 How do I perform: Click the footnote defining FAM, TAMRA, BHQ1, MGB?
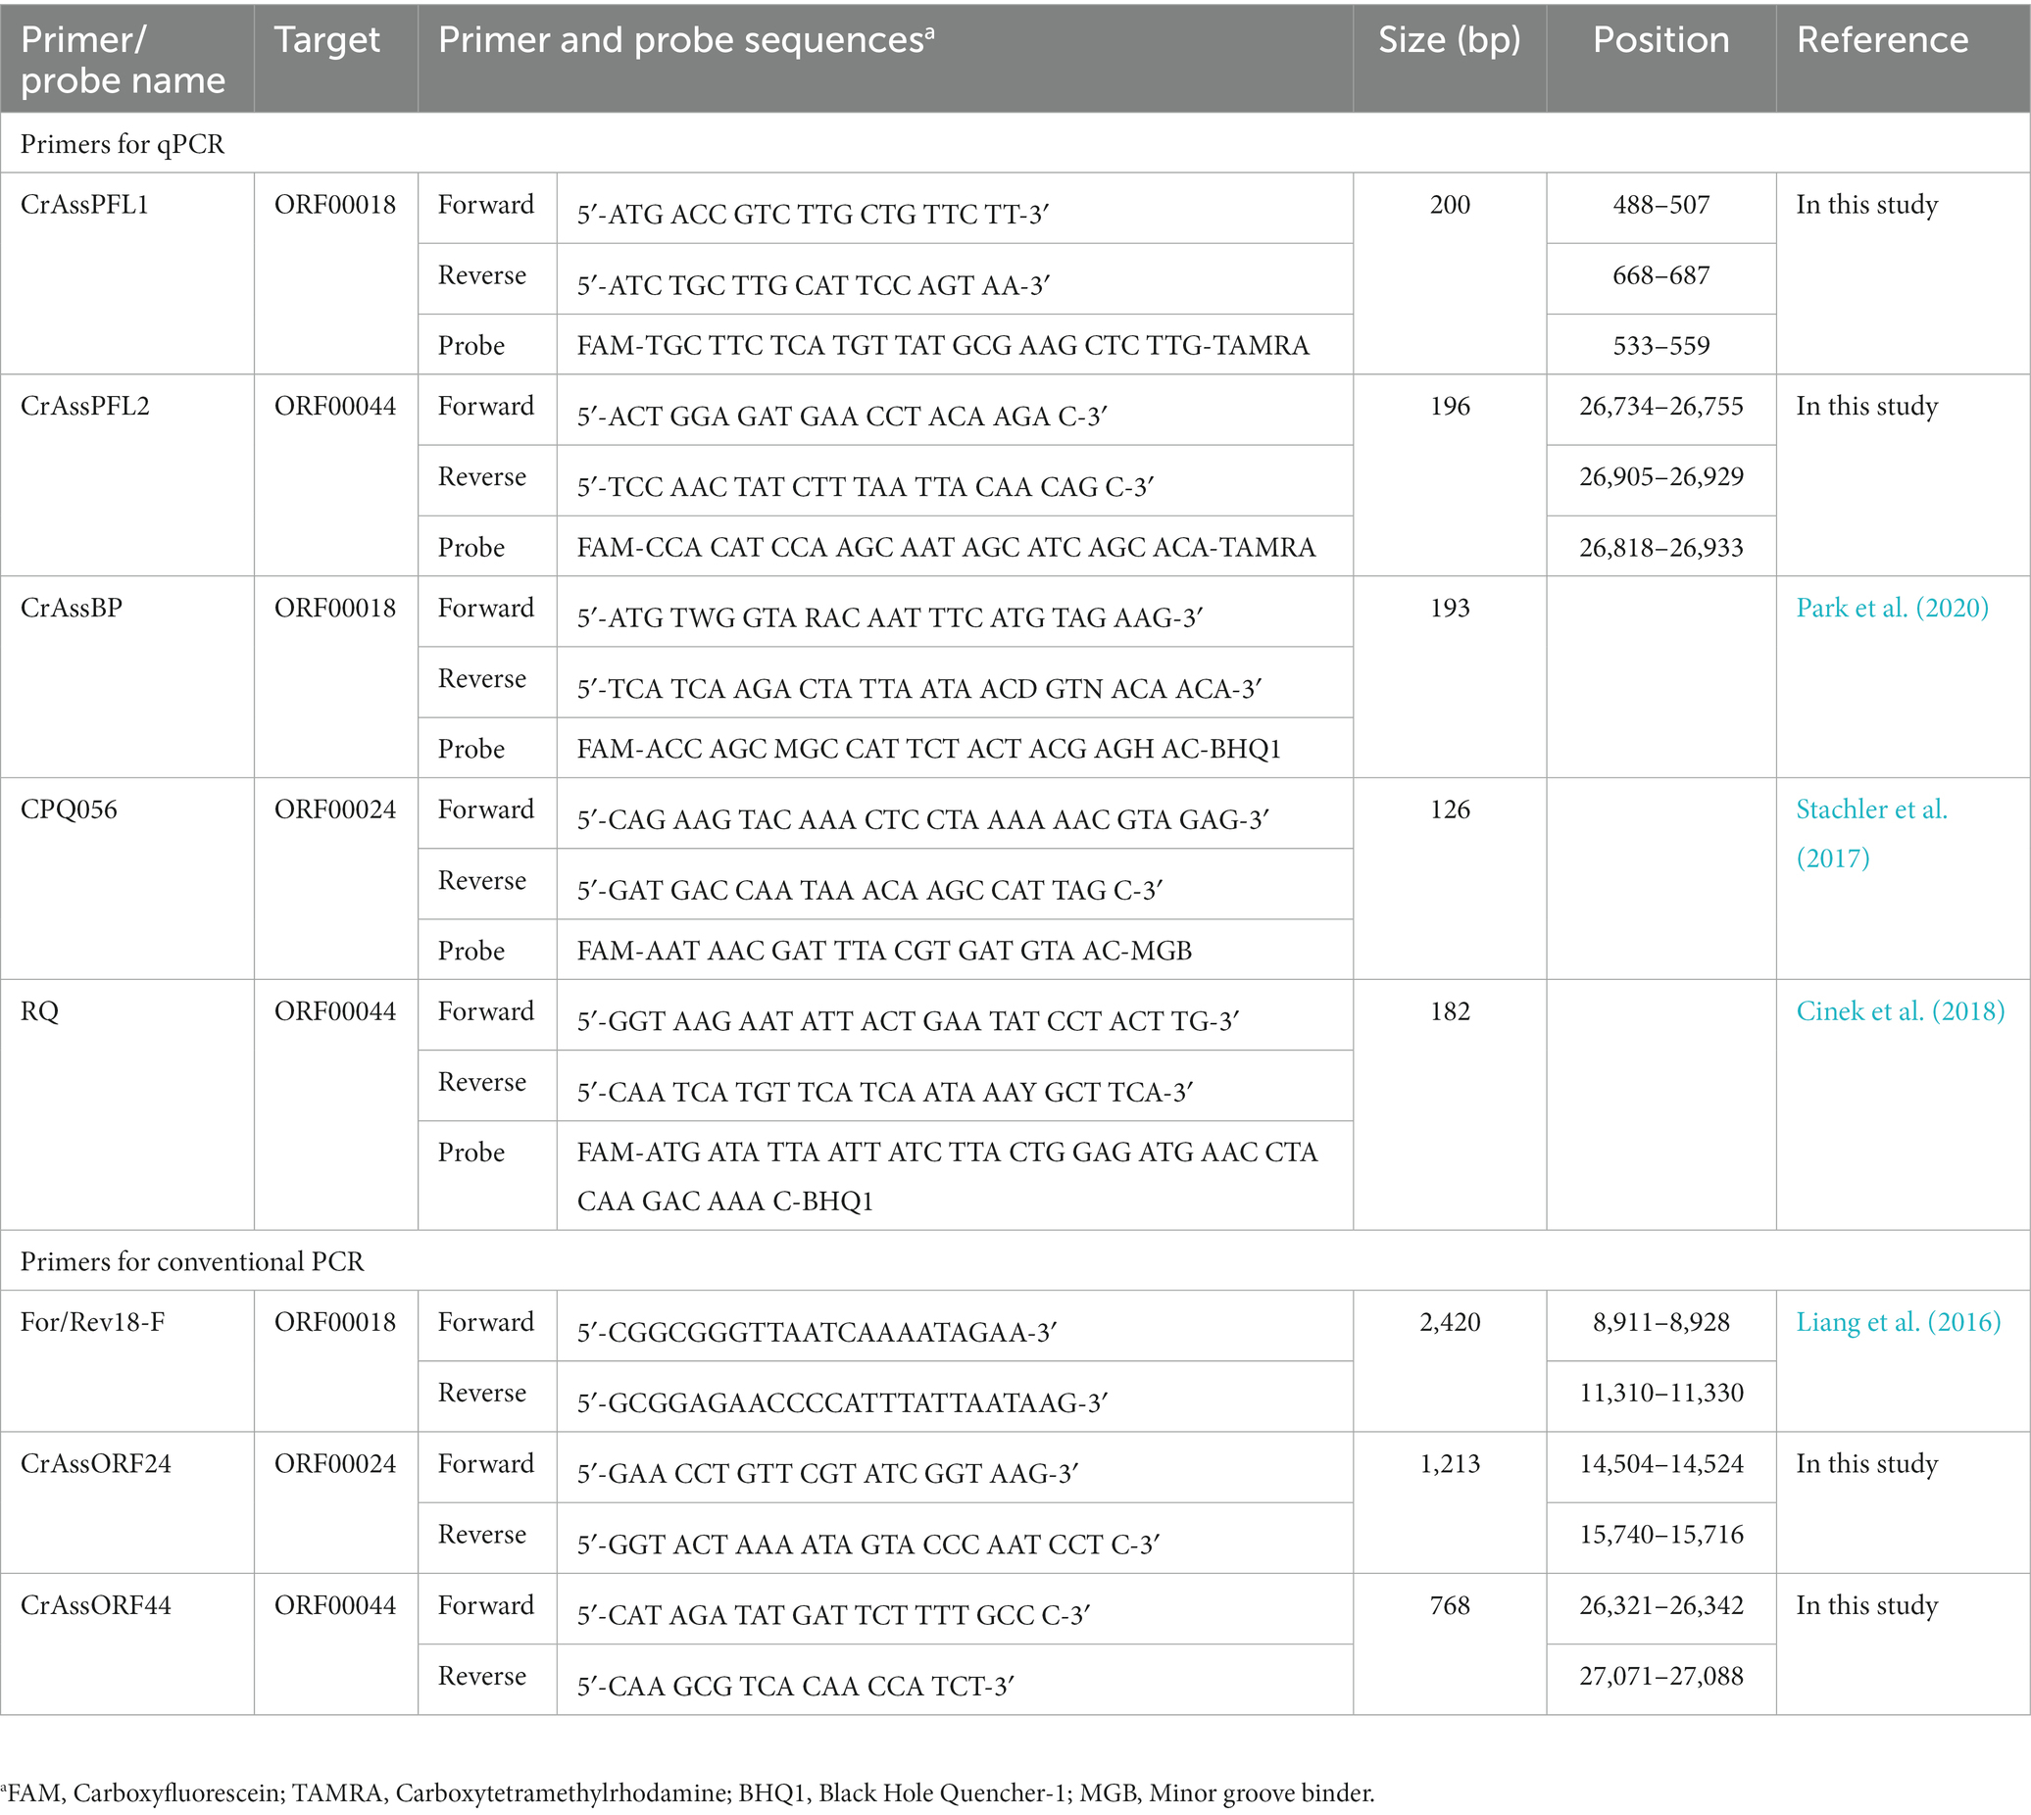point(688,1793)
